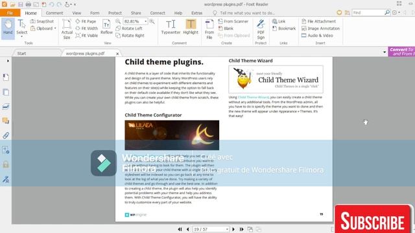The height and width of the screenshot is (233, 415).
Task: Switch to the Protect ribbon tab
Action: tap(115, 13)
